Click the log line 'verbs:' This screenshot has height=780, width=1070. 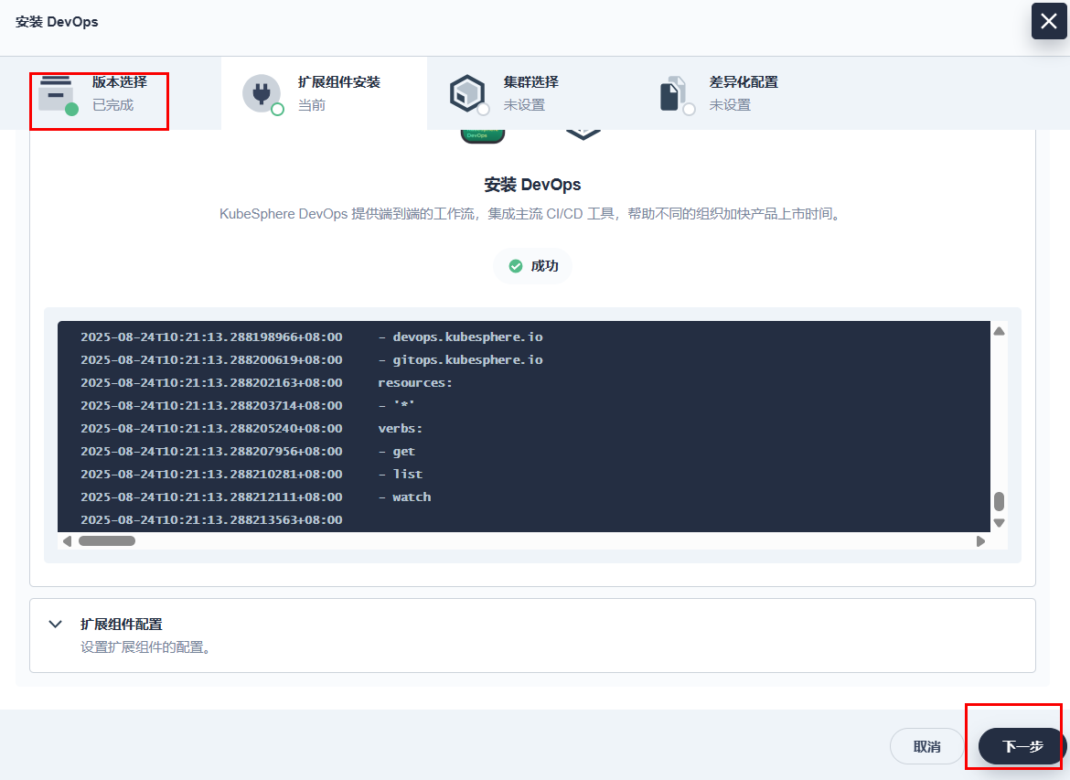tap(401, 429)
